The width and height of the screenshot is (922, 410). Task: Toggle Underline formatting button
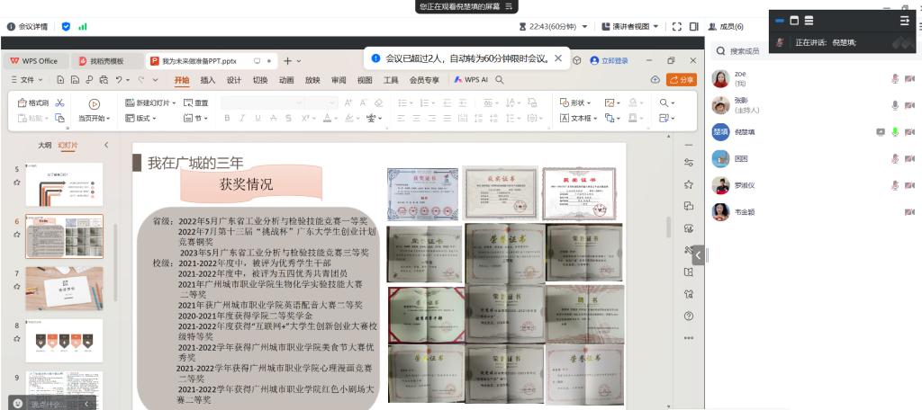[x=258, y=118]
